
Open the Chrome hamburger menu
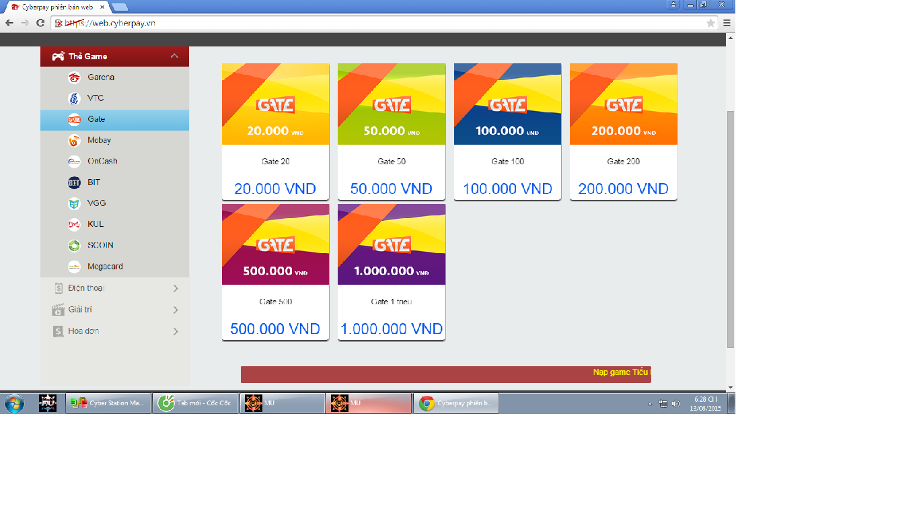(x=727, y=23)
